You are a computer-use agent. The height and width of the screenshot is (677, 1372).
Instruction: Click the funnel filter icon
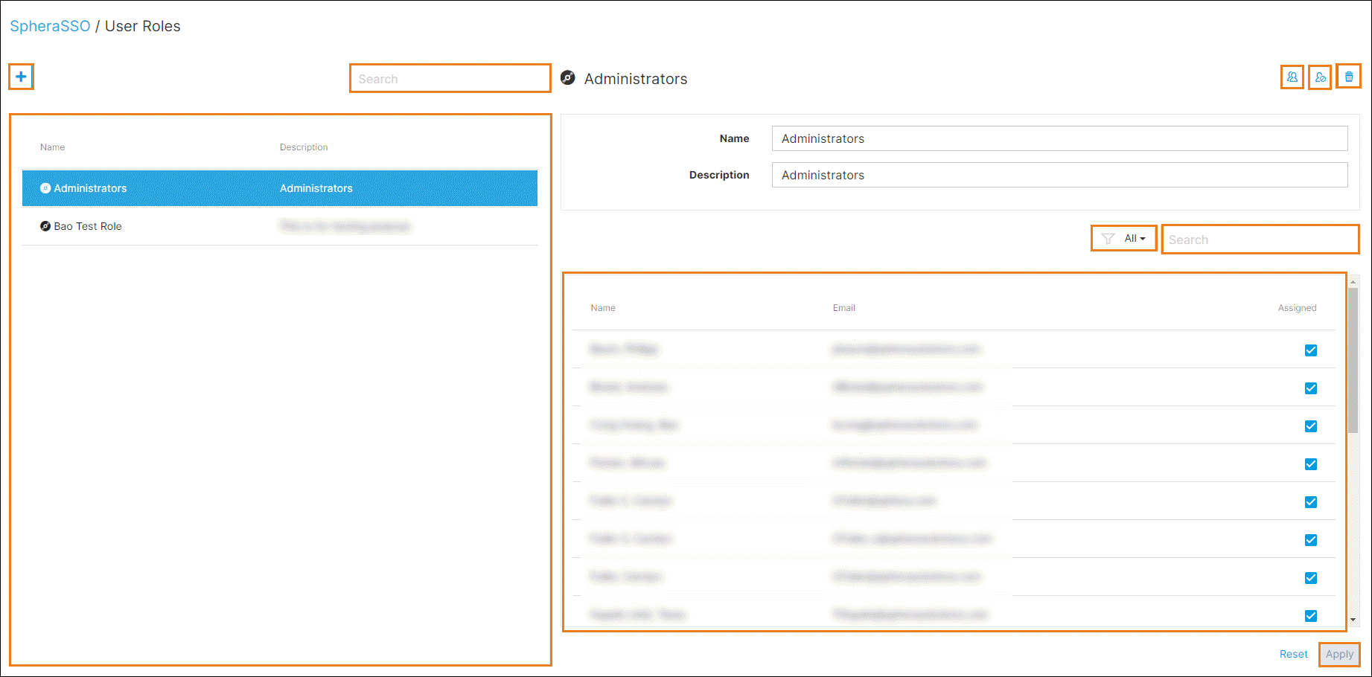(1108, 239)
